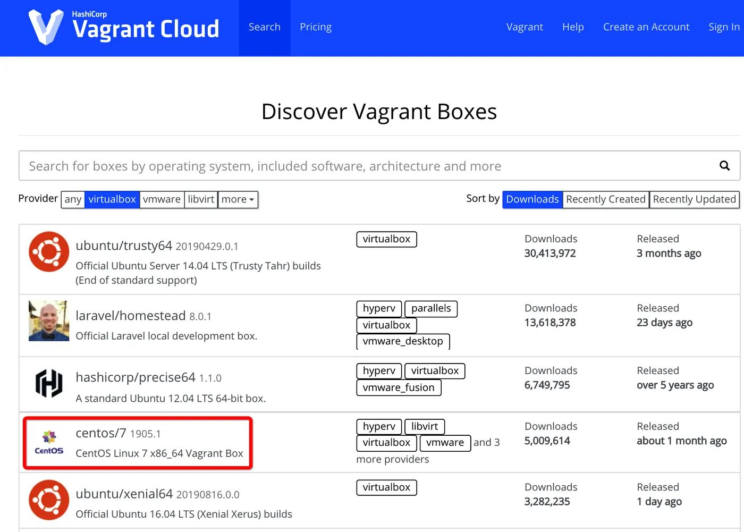Click Sign In
Image resolution: width=744 pixels, height=532 pixels.
(x=724, y=27)
